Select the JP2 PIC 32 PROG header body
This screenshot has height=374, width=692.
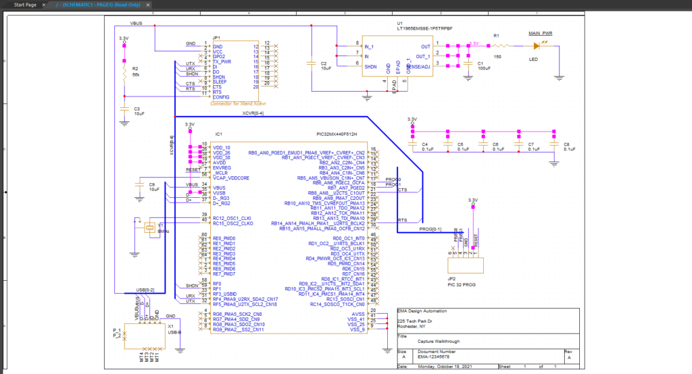point(466,265)
